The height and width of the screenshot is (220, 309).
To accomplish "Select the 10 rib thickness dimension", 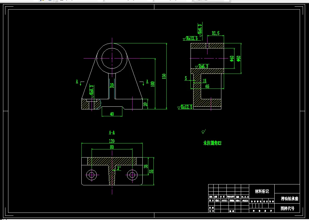I will click(112, 85).
